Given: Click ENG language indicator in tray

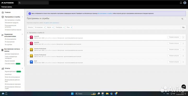Looking at the screenshot, I should point(168,94).
